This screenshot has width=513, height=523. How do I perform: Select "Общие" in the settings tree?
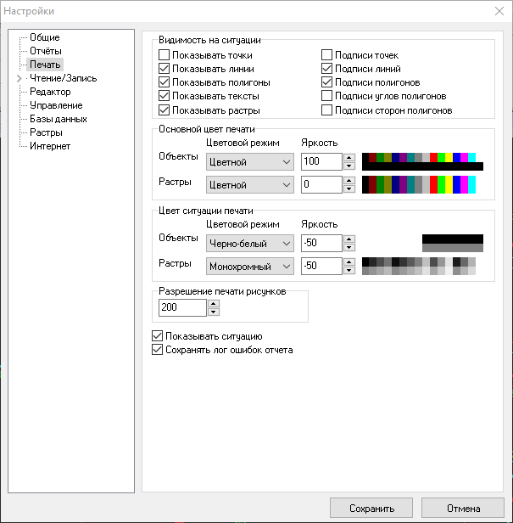click(44, 37)
